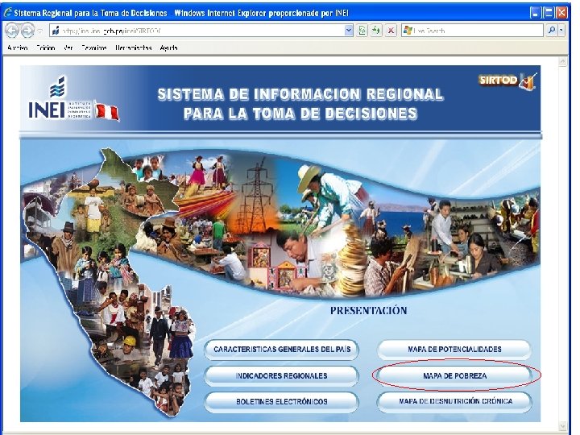580x435 pixels.
Task: Click the page favicon in address bar
Action: 56,31
